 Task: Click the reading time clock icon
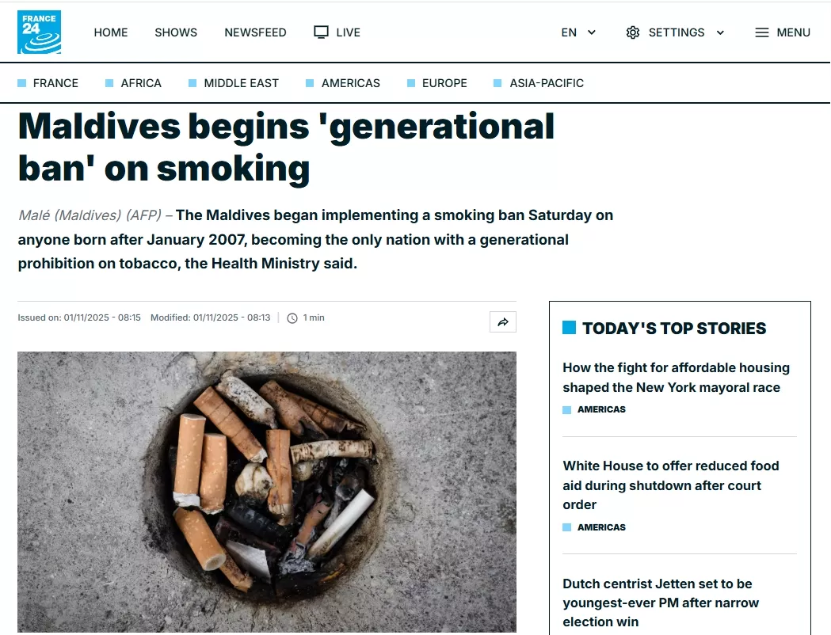click(x=292, y=318)
